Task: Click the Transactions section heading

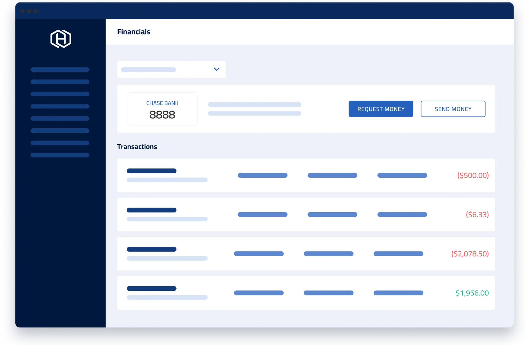Action: click(137, 146)
